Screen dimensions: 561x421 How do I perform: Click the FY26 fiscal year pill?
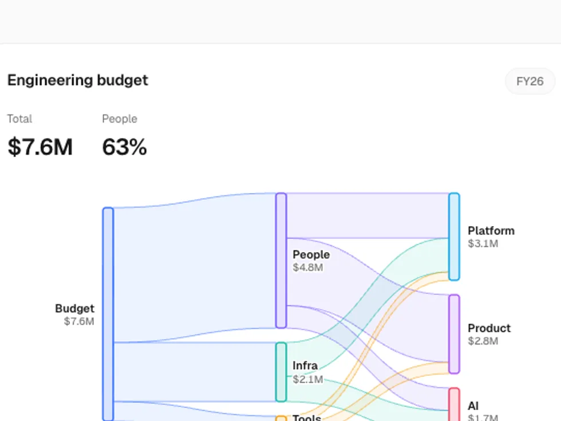530,81
